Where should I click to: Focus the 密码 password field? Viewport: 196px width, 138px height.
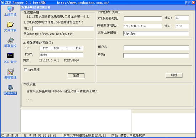pos(156,55)
